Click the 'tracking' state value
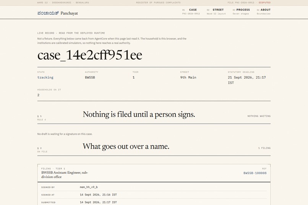The image size is (308, 205). click(45, 77)
